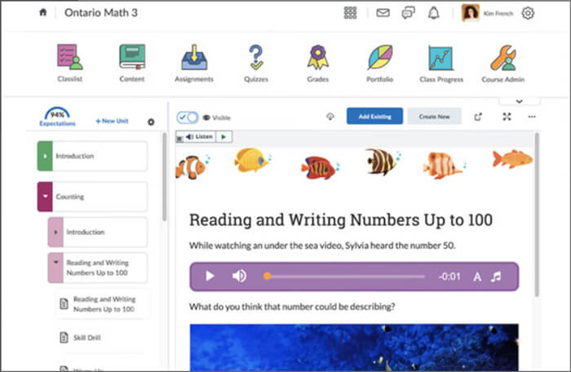
Task: Open the course selector grid icon
Action: click(x=350, y=13)
